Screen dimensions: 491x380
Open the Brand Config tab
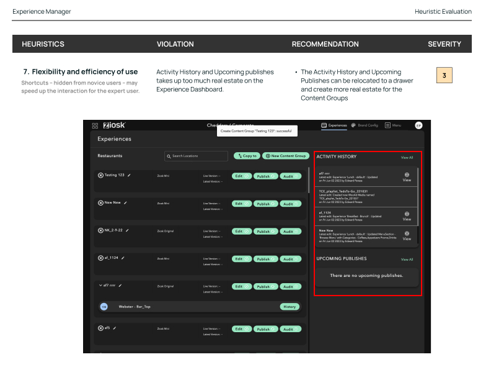point(365,125)
